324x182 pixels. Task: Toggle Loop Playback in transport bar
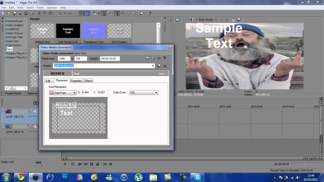coord(72,164)
